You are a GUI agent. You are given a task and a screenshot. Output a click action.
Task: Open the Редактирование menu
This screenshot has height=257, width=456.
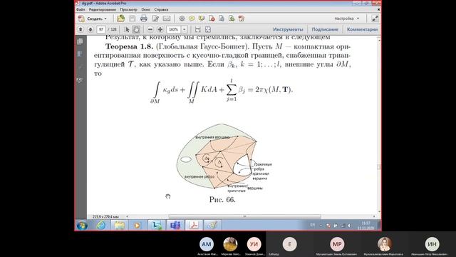coord(103,9)
